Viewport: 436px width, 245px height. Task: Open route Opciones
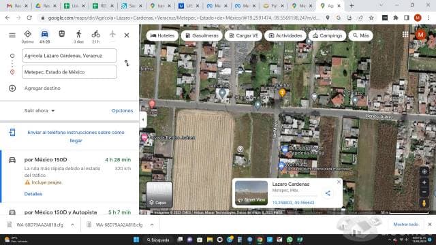tap(122, 110)
